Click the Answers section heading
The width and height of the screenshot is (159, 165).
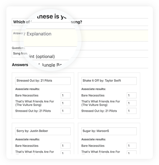click(20, 65)
